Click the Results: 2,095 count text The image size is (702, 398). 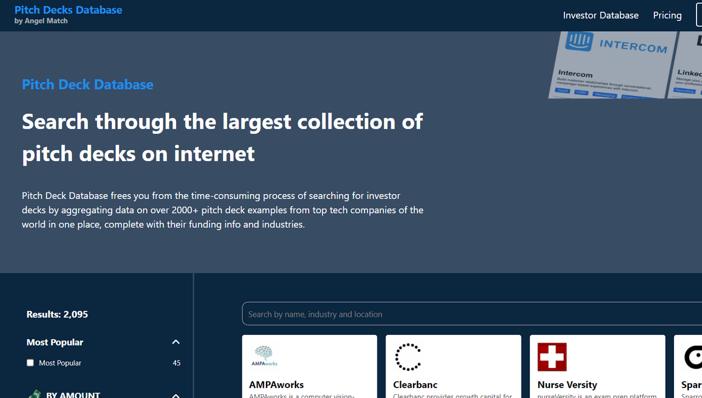pos(57,314)
